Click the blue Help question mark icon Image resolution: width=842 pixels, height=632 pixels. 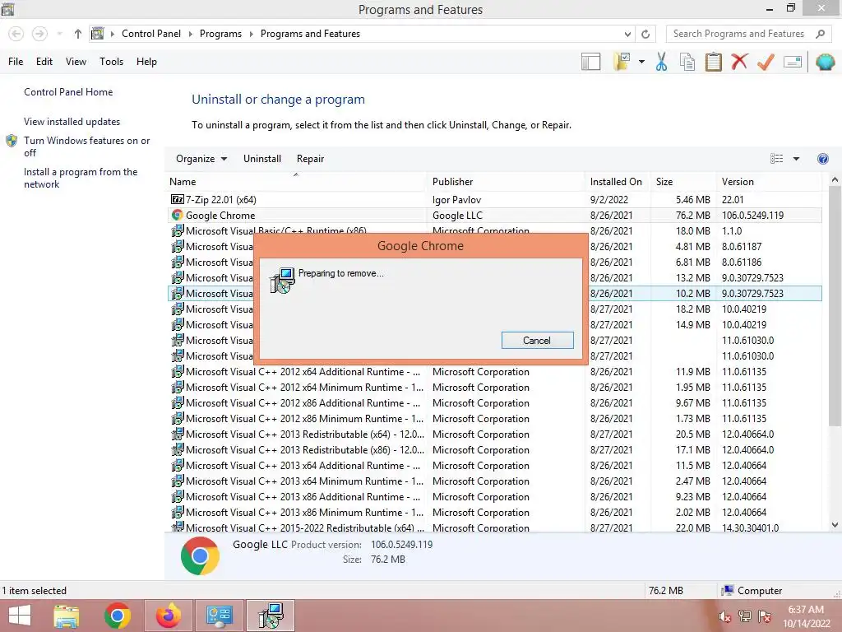pos(822,159)
